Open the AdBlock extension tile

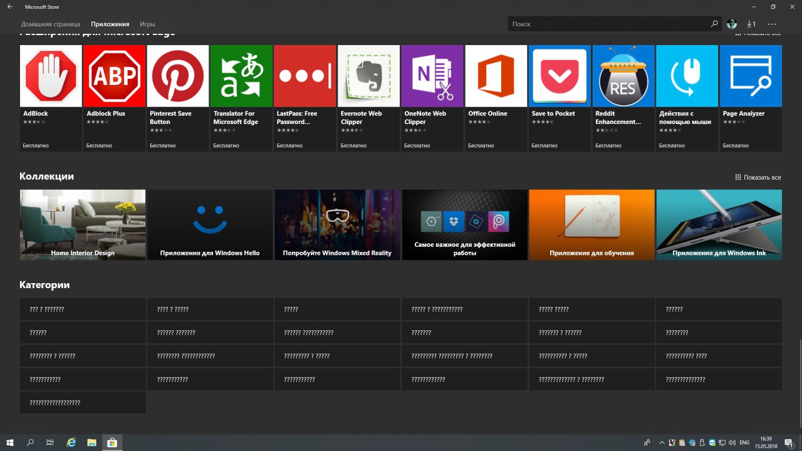tap(51, 98)
